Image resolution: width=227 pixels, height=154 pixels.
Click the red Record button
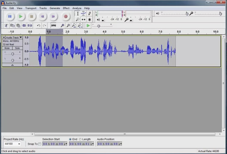(66, 17)
